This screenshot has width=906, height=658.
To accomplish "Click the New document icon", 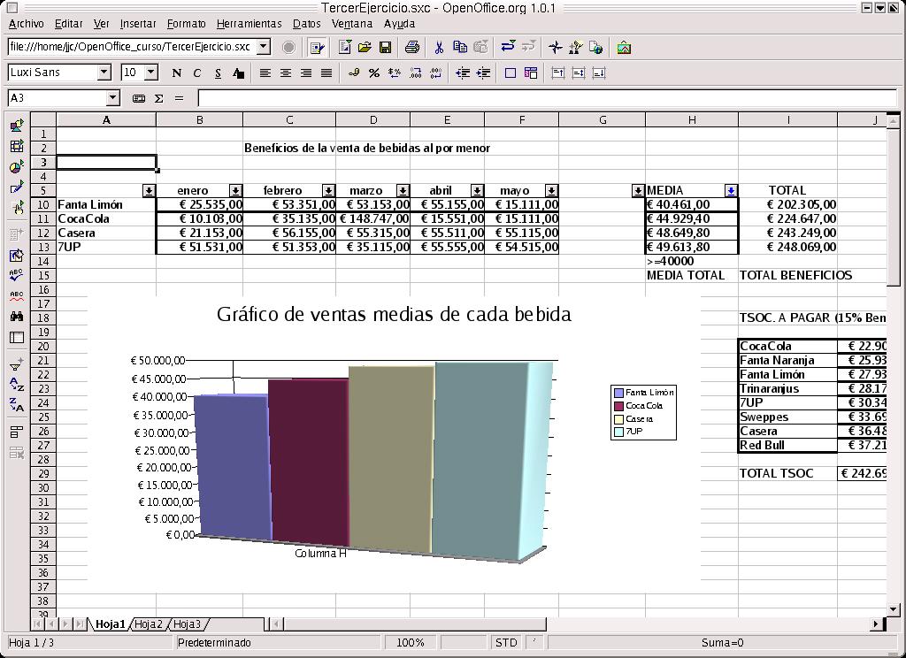I will point(344,48).
